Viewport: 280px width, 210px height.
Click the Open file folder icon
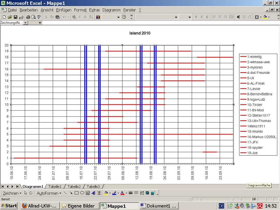10,17
